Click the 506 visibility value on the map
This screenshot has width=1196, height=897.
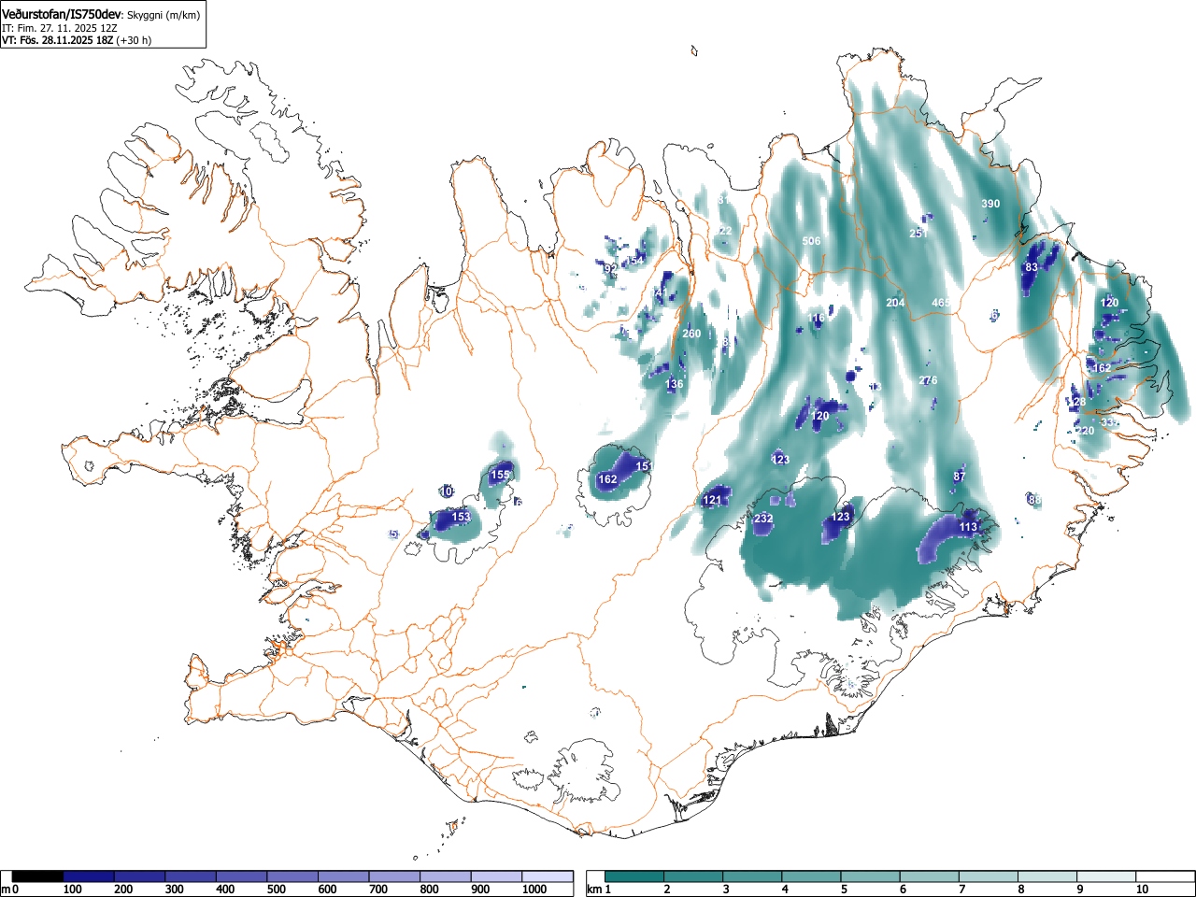click(811, 241)
